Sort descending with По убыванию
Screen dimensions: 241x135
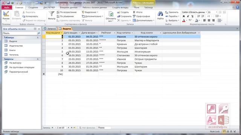tap(65, 16)
